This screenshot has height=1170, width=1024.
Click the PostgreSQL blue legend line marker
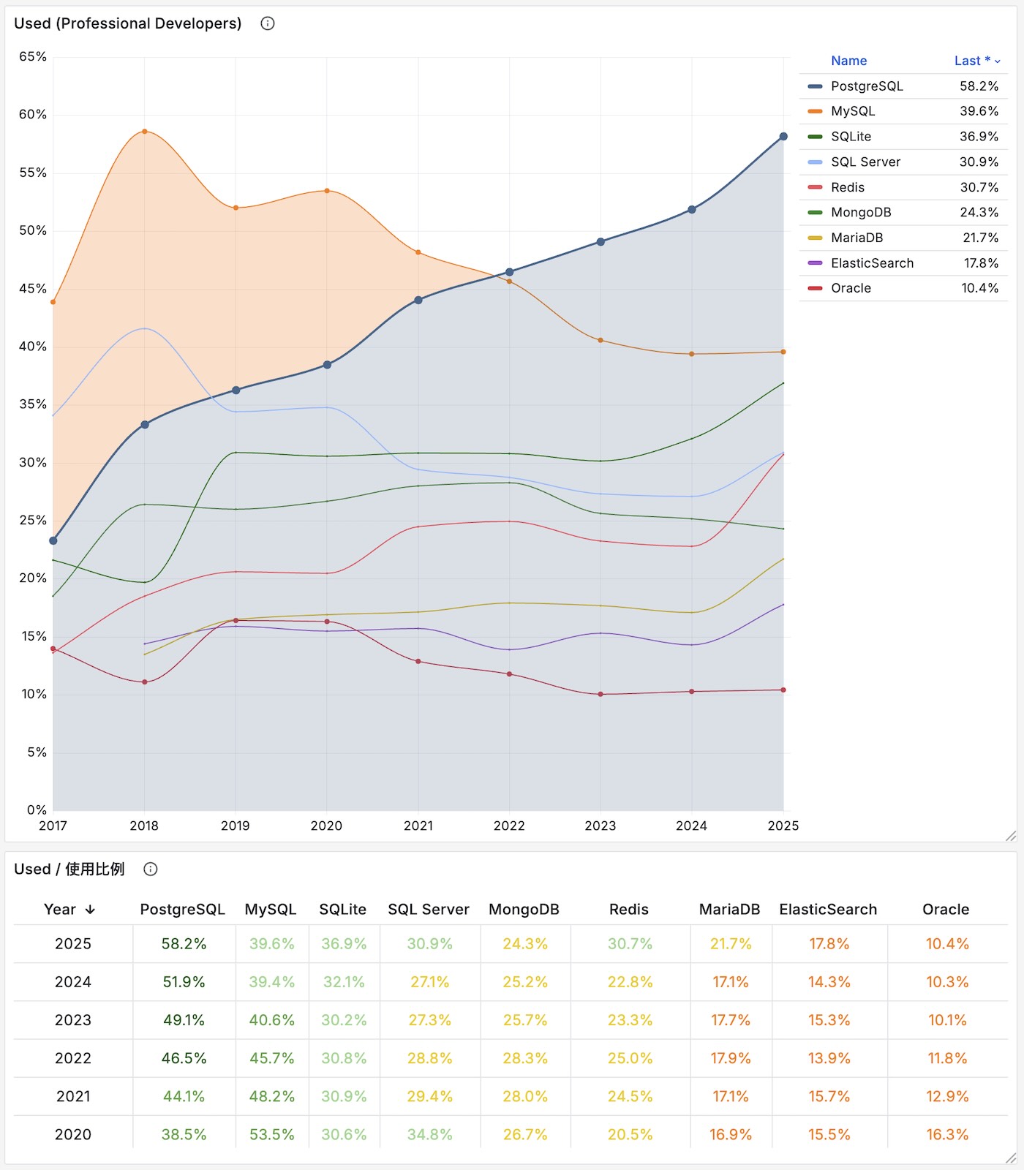point(814,86)
